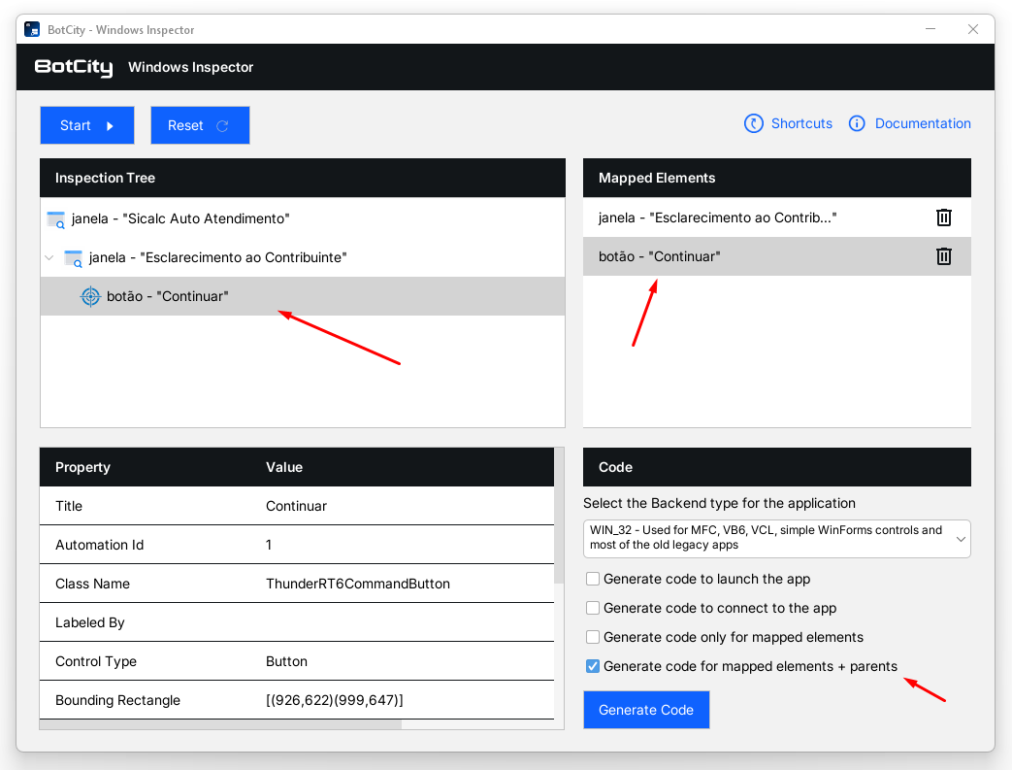
Task: Click window icon of Sicalc Auto Atendimento
Action: [x=56, y=219]
